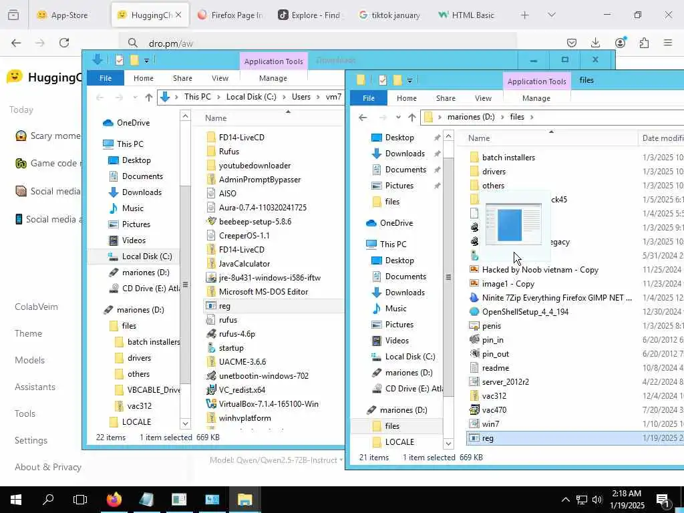Image resolution: width=684 pixels, height=513 pixels.
Task: List all Firefox tabs chevron
Action: [x=552, y=15]
